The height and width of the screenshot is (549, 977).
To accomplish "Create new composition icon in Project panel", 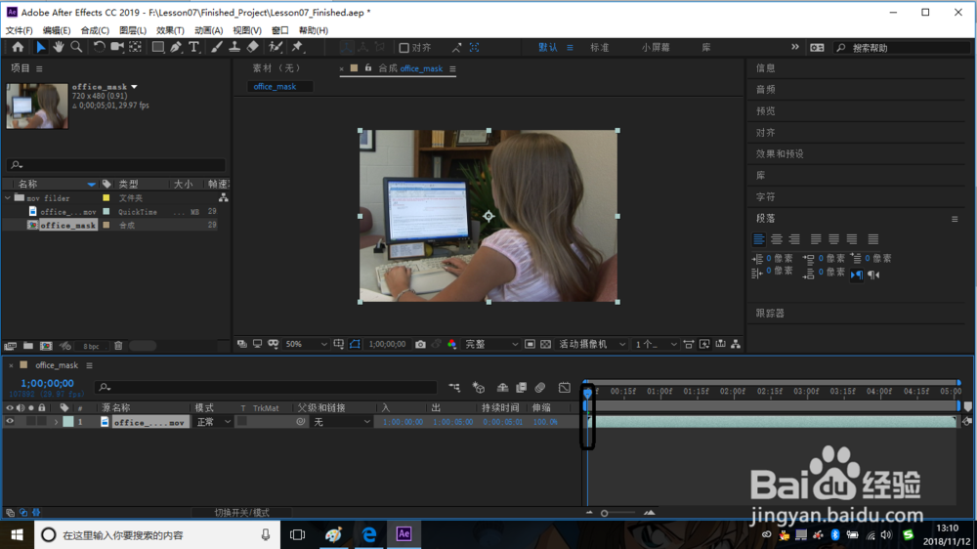I will [46, 346].
